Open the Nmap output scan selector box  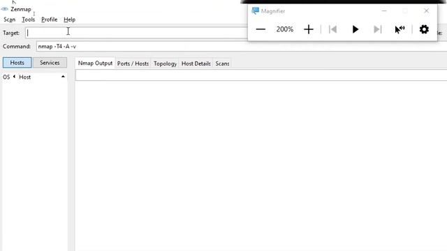coord(261,75)
